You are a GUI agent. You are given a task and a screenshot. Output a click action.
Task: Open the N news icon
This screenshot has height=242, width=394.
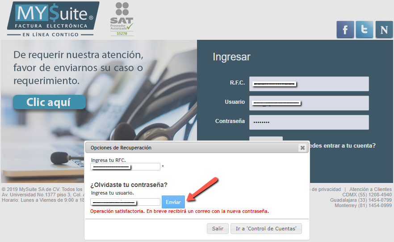(x=384, y=30)
